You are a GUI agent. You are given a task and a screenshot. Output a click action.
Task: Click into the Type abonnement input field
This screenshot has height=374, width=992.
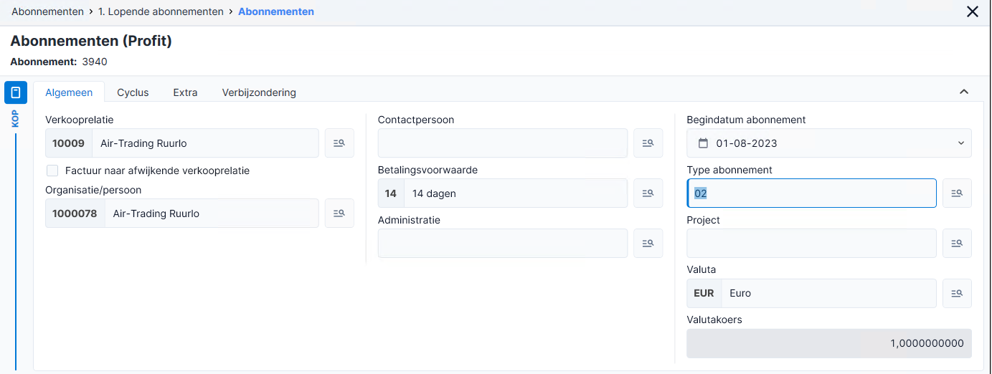pyautogui.click(x=811, y=193)
